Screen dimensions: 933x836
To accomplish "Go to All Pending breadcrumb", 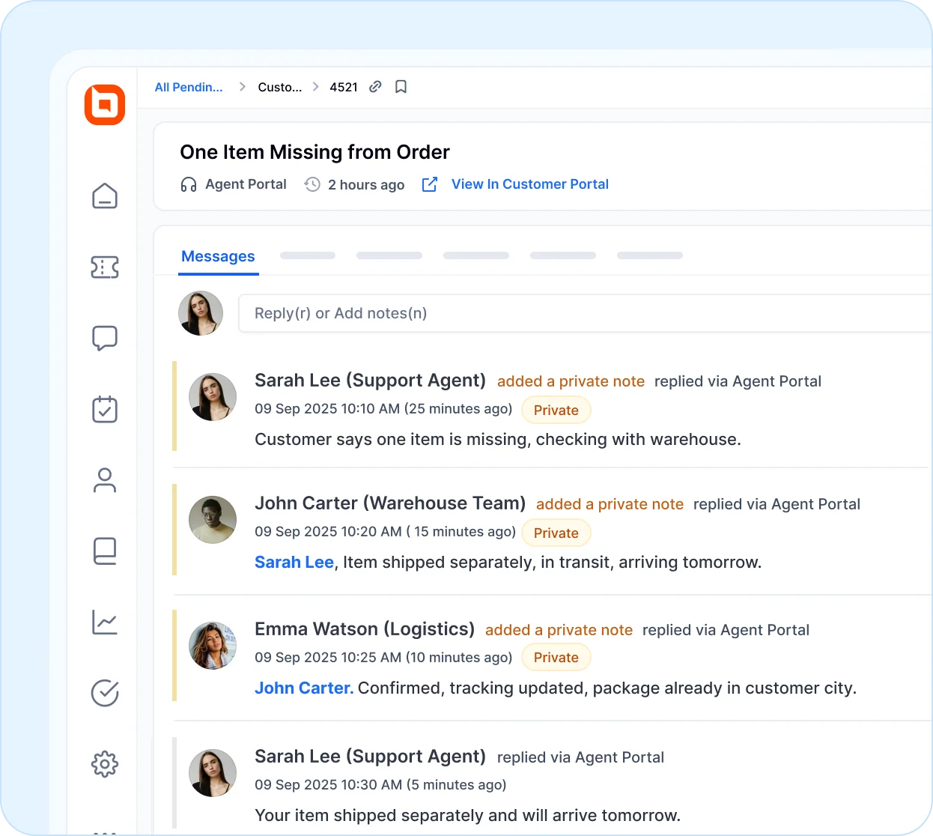I will [x=189, y=87].
